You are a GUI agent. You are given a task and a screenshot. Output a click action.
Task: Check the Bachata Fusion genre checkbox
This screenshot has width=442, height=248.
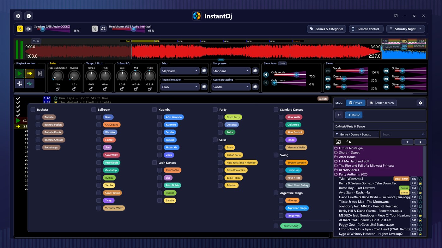tap(38, 125)
